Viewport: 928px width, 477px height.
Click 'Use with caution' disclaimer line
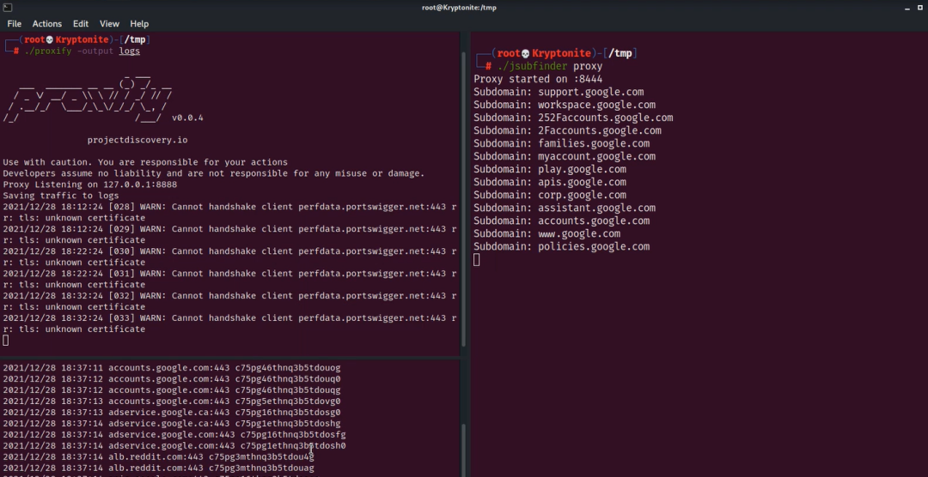tap(145, 162)
